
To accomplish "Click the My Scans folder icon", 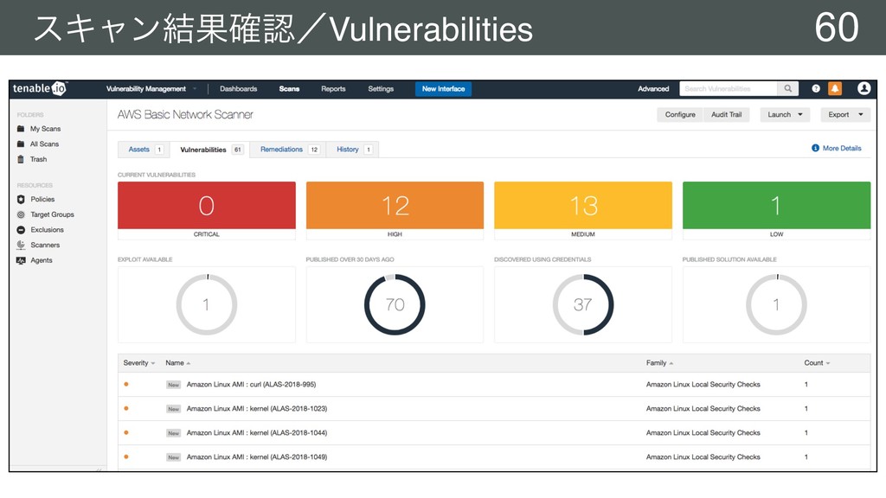I will click(21, 129).
